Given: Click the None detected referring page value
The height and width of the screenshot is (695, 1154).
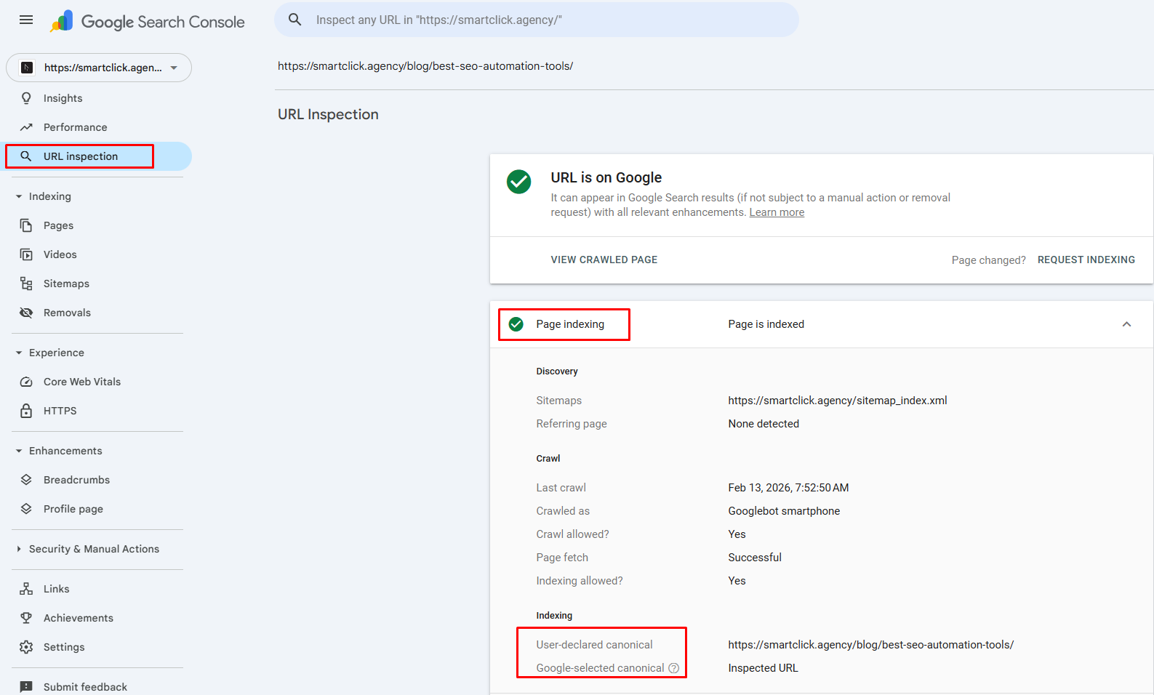Looking at the screenshot, I should point(764,424).
